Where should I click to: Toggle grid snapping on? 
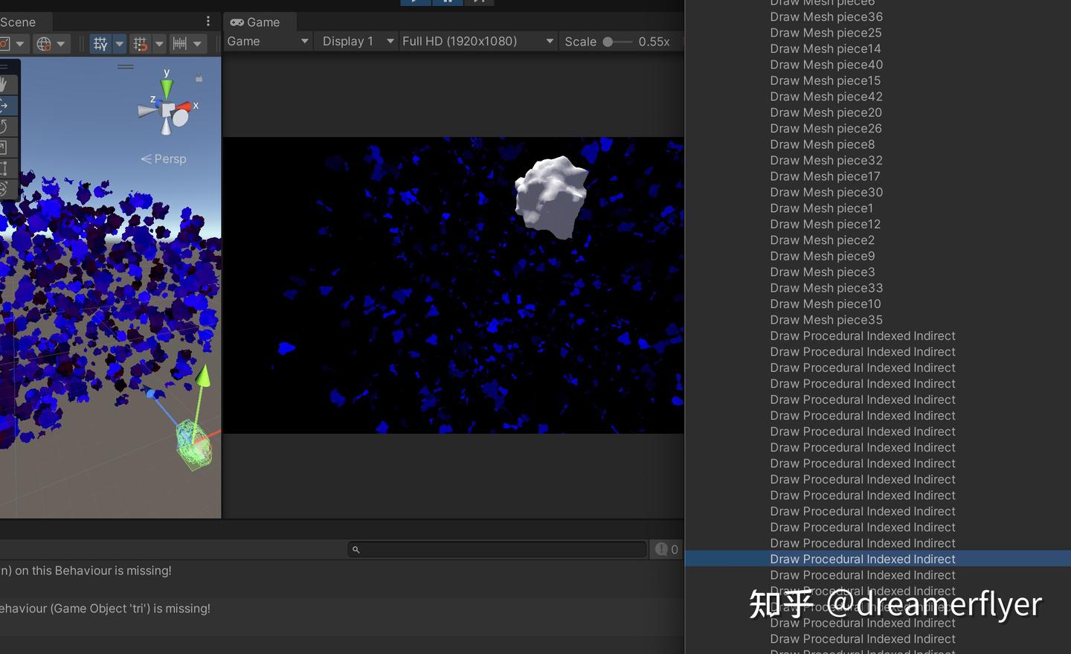click(139, 43)
